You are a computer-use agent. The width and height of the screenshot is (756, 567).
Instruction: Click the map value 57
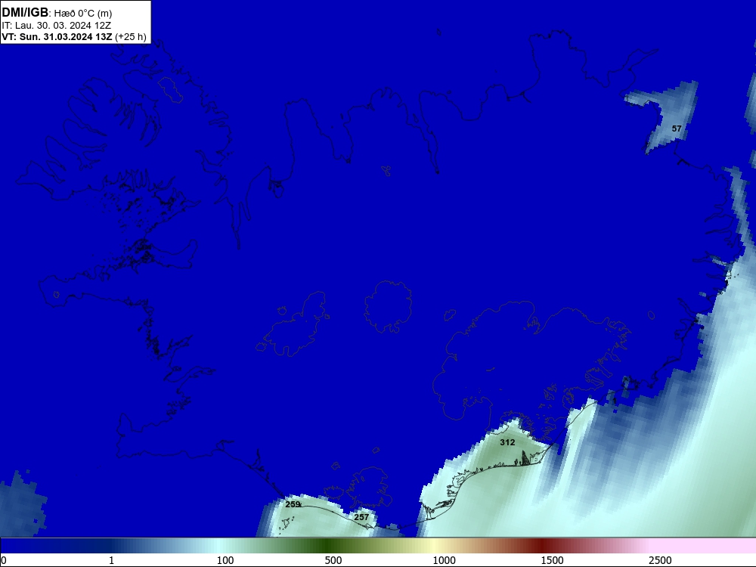(x=677, y=129)
